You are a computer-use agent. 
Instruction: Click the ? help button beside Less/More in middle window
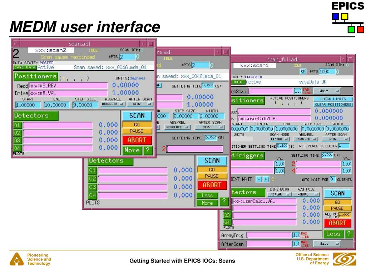click(224, 201)
